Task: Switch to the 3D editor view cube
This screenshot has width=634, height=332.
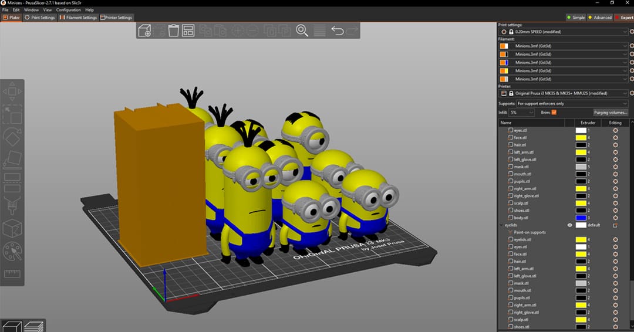Action: [12, 326]
